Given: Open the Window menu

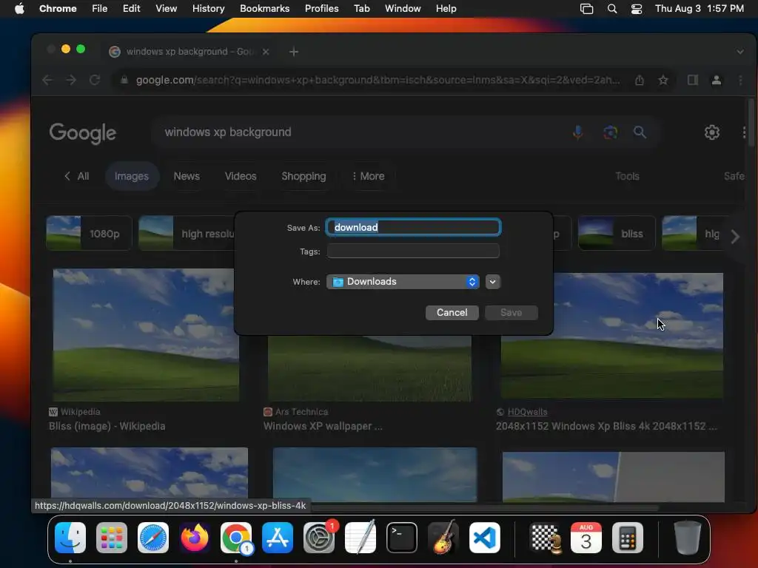Looking at the screenshot, I should 403,9.
